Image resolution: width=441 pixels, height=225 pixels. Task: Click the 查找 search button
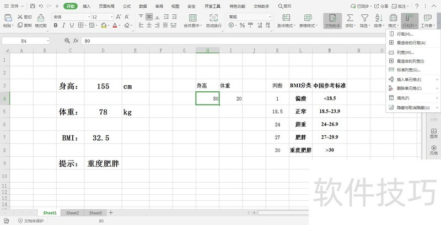[x=284, y=6]
